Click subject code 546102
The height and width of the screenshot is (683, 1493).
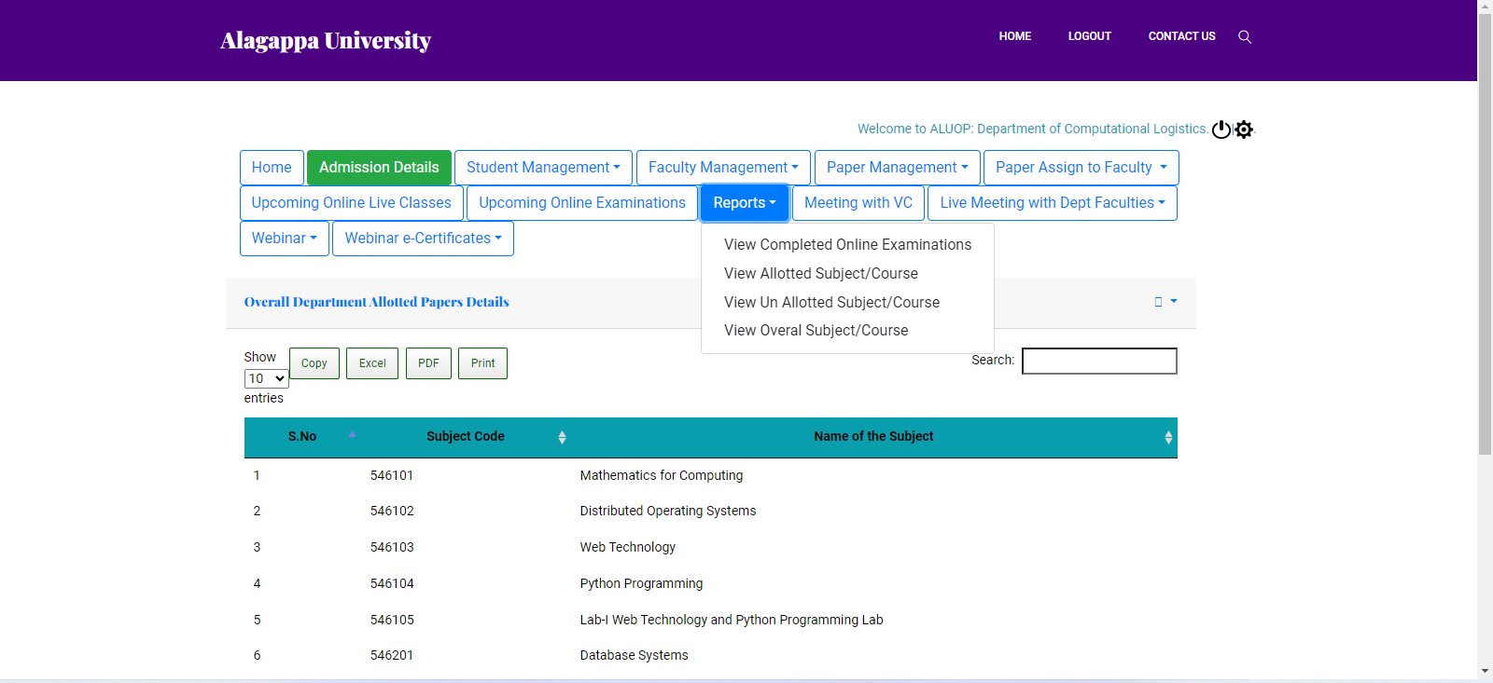[392, 511]
